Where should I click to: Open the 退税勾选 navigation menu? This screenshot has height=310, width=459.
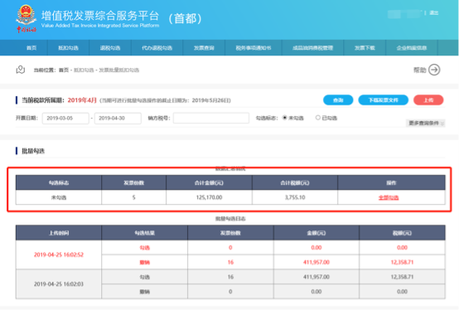point(110,48)
